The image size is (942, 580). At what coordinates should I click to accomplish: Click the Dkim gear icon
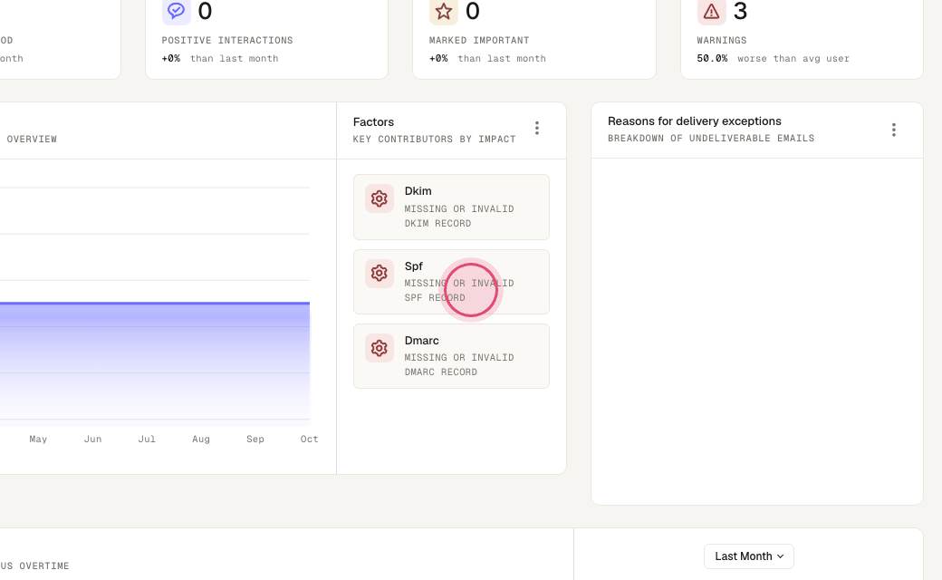[380, 199]
